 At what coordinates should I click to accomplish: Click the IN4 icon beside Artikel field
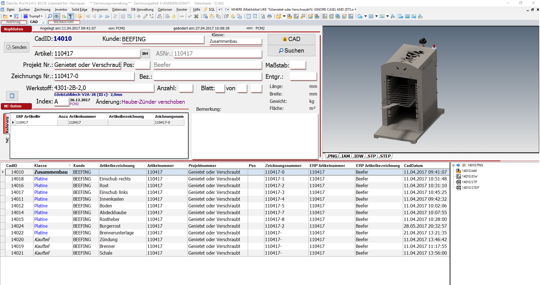click(x=145, y=53)
